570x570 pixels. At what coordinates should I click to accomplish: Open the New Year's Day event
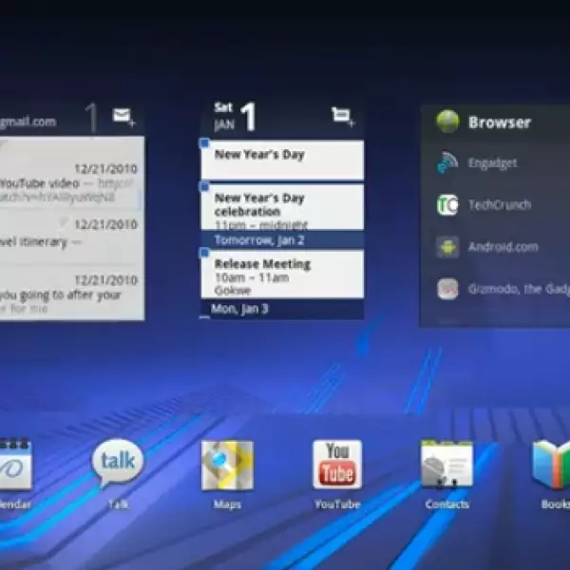click(x=282, y=160)
